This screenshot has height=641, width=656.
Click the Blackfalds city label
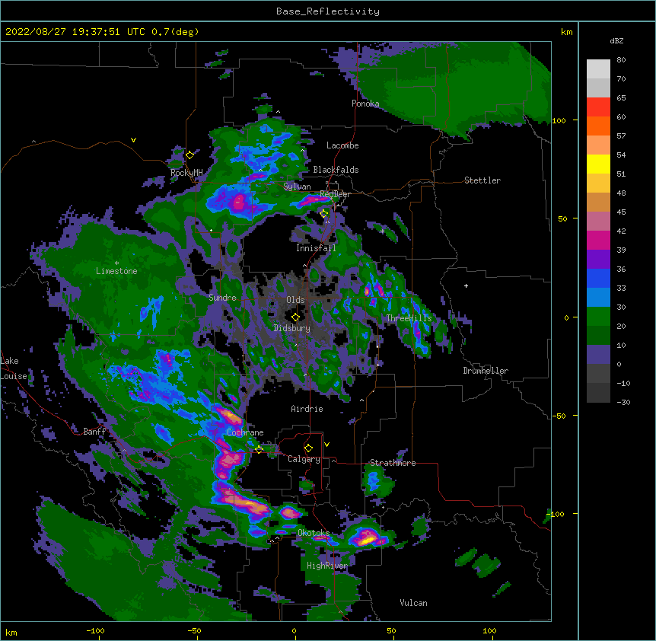pyautogui.click(x=336, y=170)
